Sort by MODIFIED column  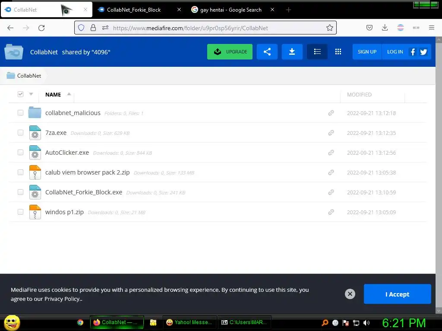pos(359,94)
